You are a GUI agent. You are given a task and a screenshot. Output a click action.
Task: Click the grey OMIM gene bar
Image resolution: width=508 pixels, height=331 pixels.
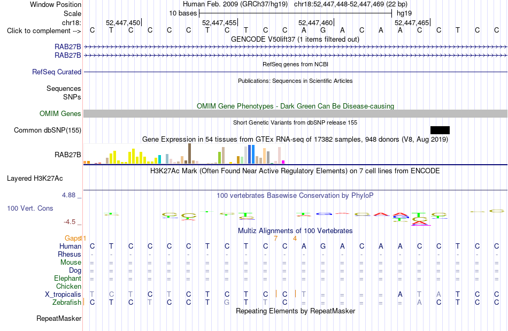296,113
